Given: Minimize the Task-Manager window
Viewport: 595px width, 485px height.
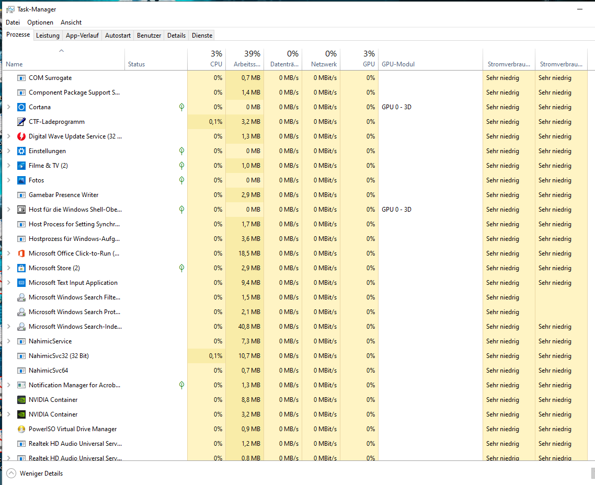Looking at the screenshot, I should (580, 9).
